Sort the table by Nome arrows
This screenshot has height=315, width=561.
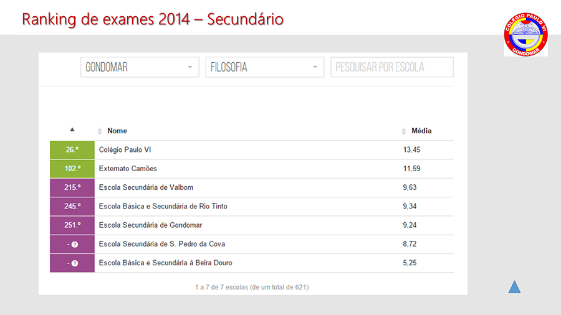[100, 131]
